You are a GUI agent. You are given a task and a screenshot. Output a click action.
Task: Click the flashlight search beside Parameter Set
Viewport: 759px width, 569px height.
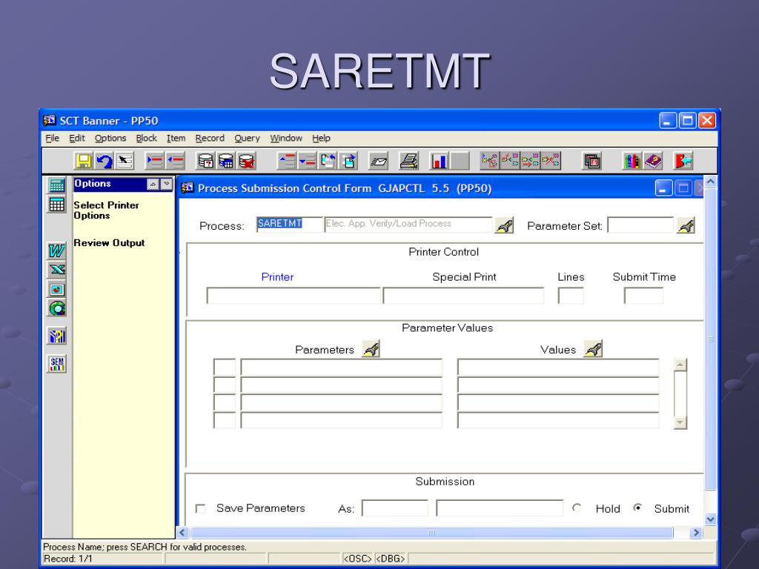pyautogui.click(x=686, y=225)
